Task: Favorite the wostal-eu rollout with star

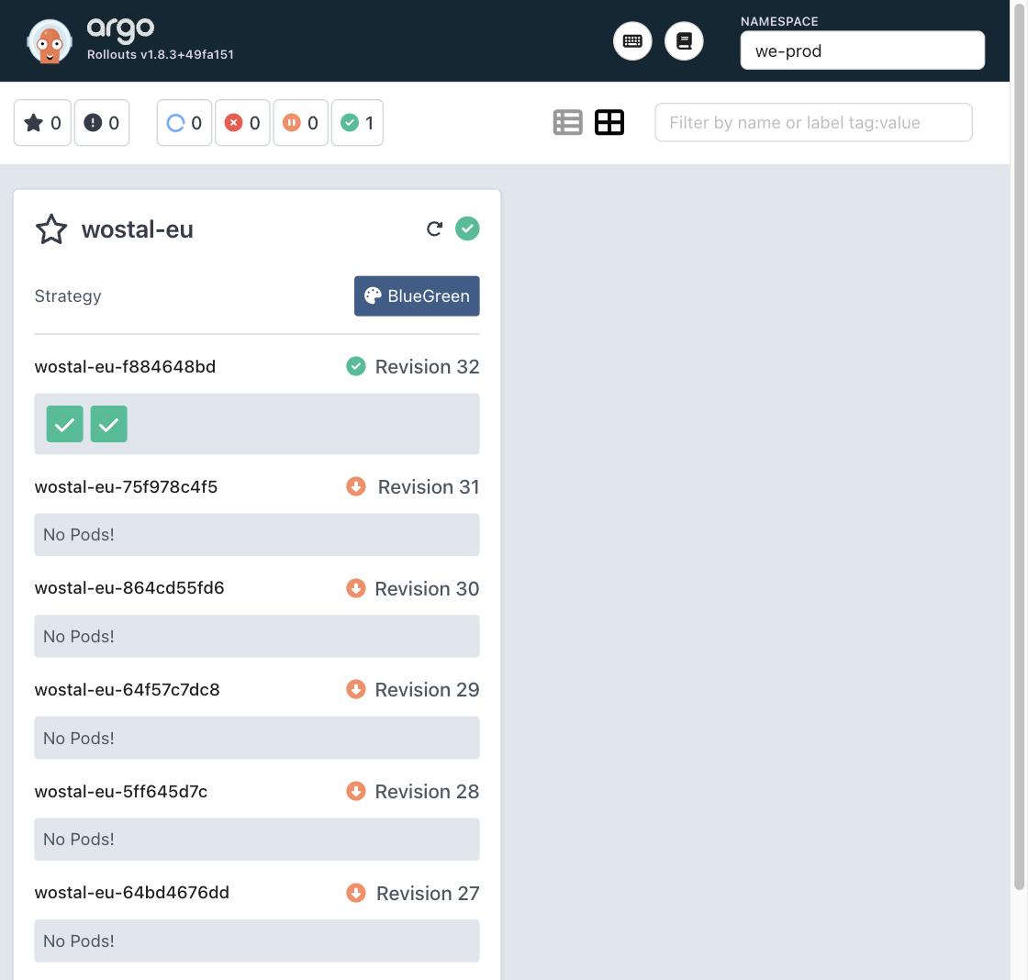Action: [51, 229]
